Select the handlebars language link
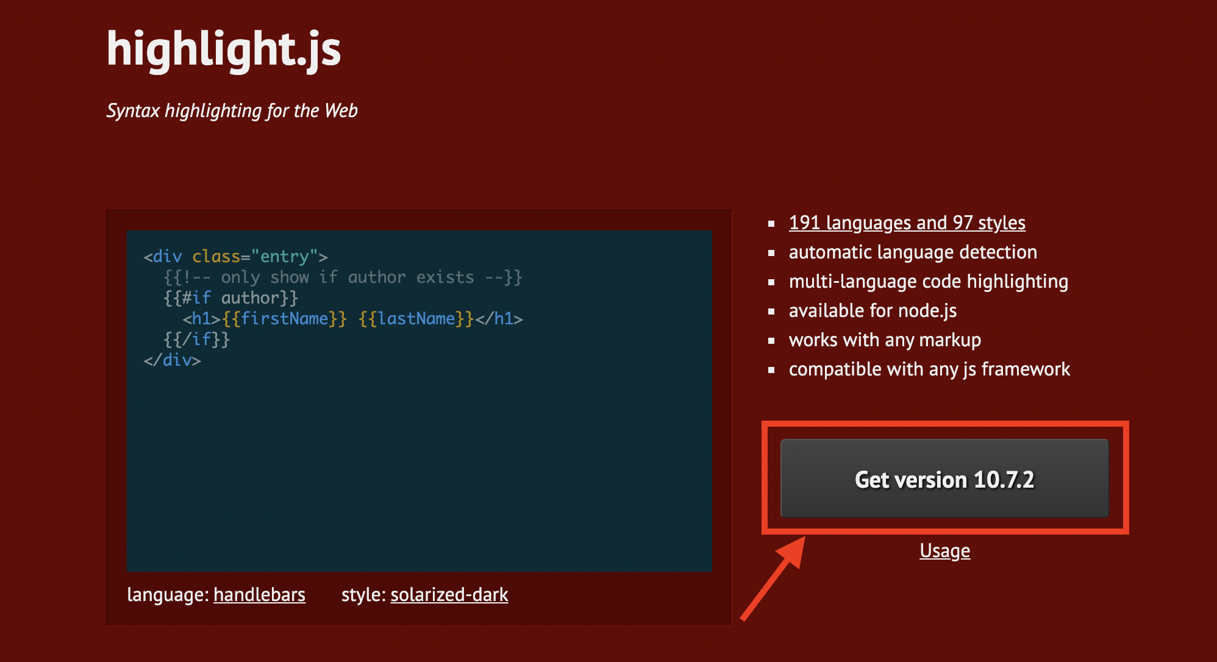1217x662 pixels. (260, 594)
